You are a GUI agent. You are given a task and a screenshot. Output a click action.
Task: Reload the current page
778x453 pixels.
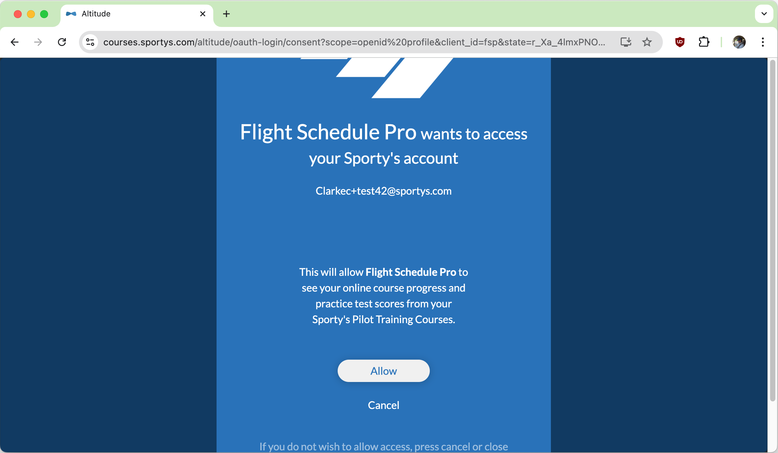pos(62,42)
